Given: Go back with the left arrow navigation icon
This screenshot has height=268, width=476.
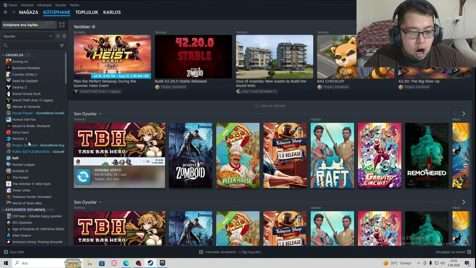Looking at the screenshot, I should [6, 12].
